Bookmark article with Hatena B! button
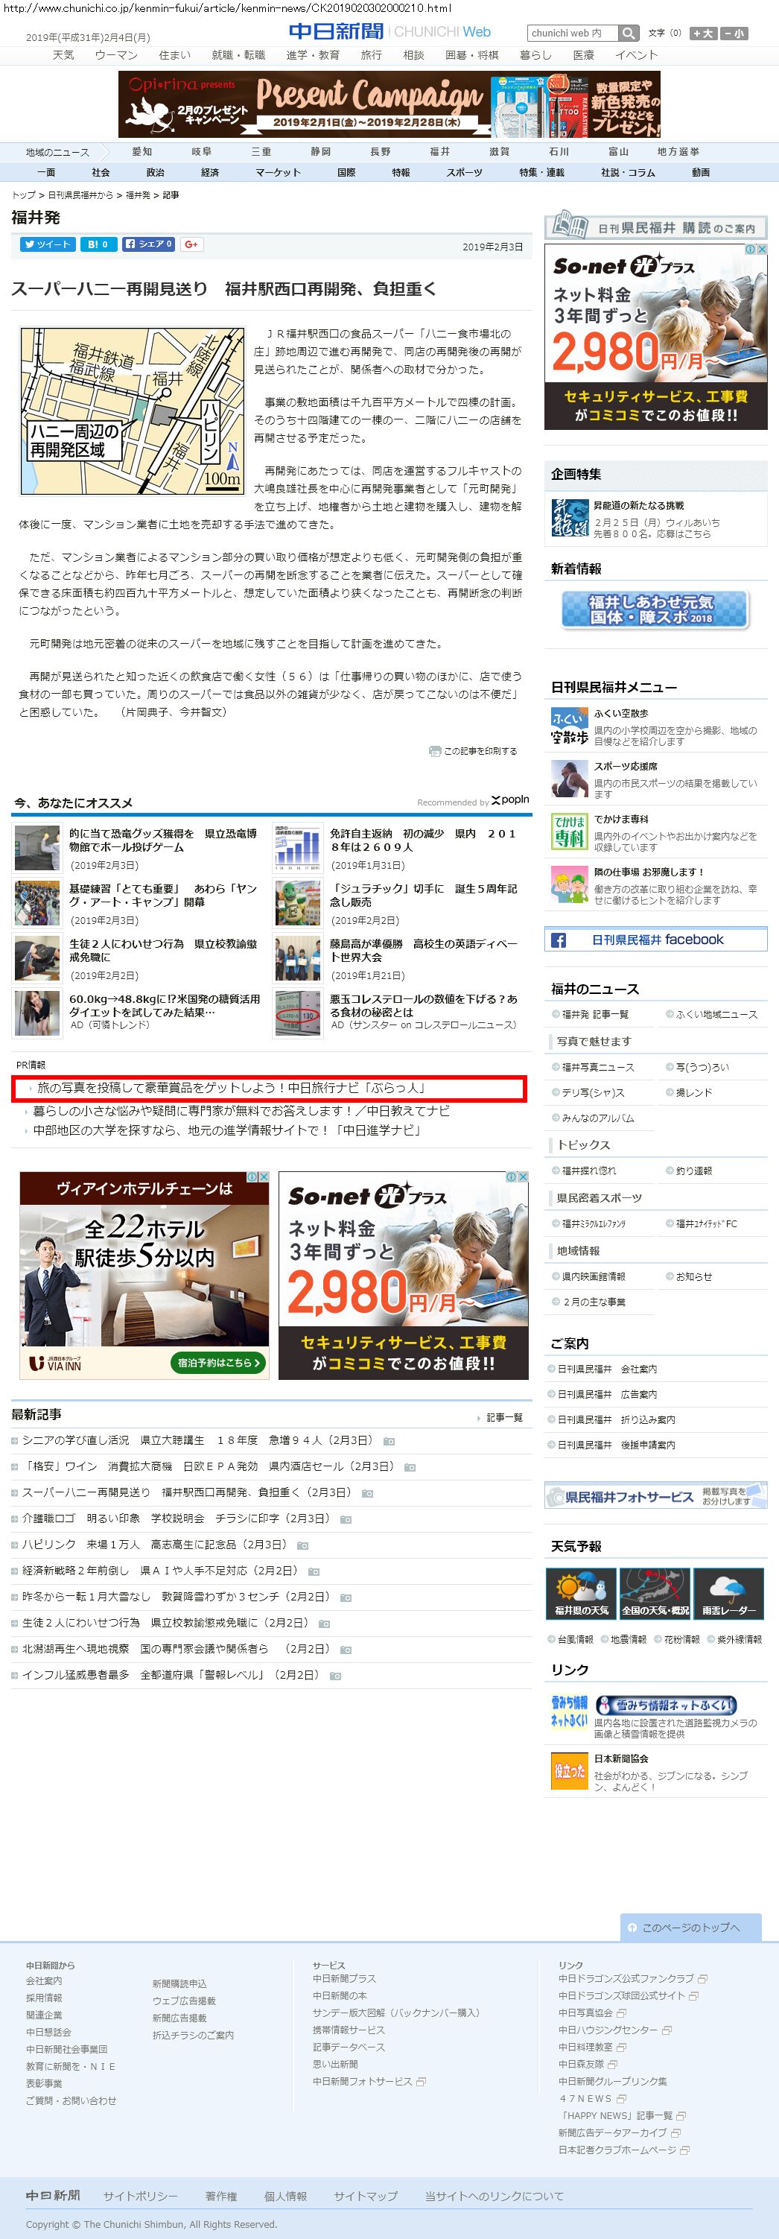Image resolution: width=779 pixels, height=2239 pixels. point(98,244)
